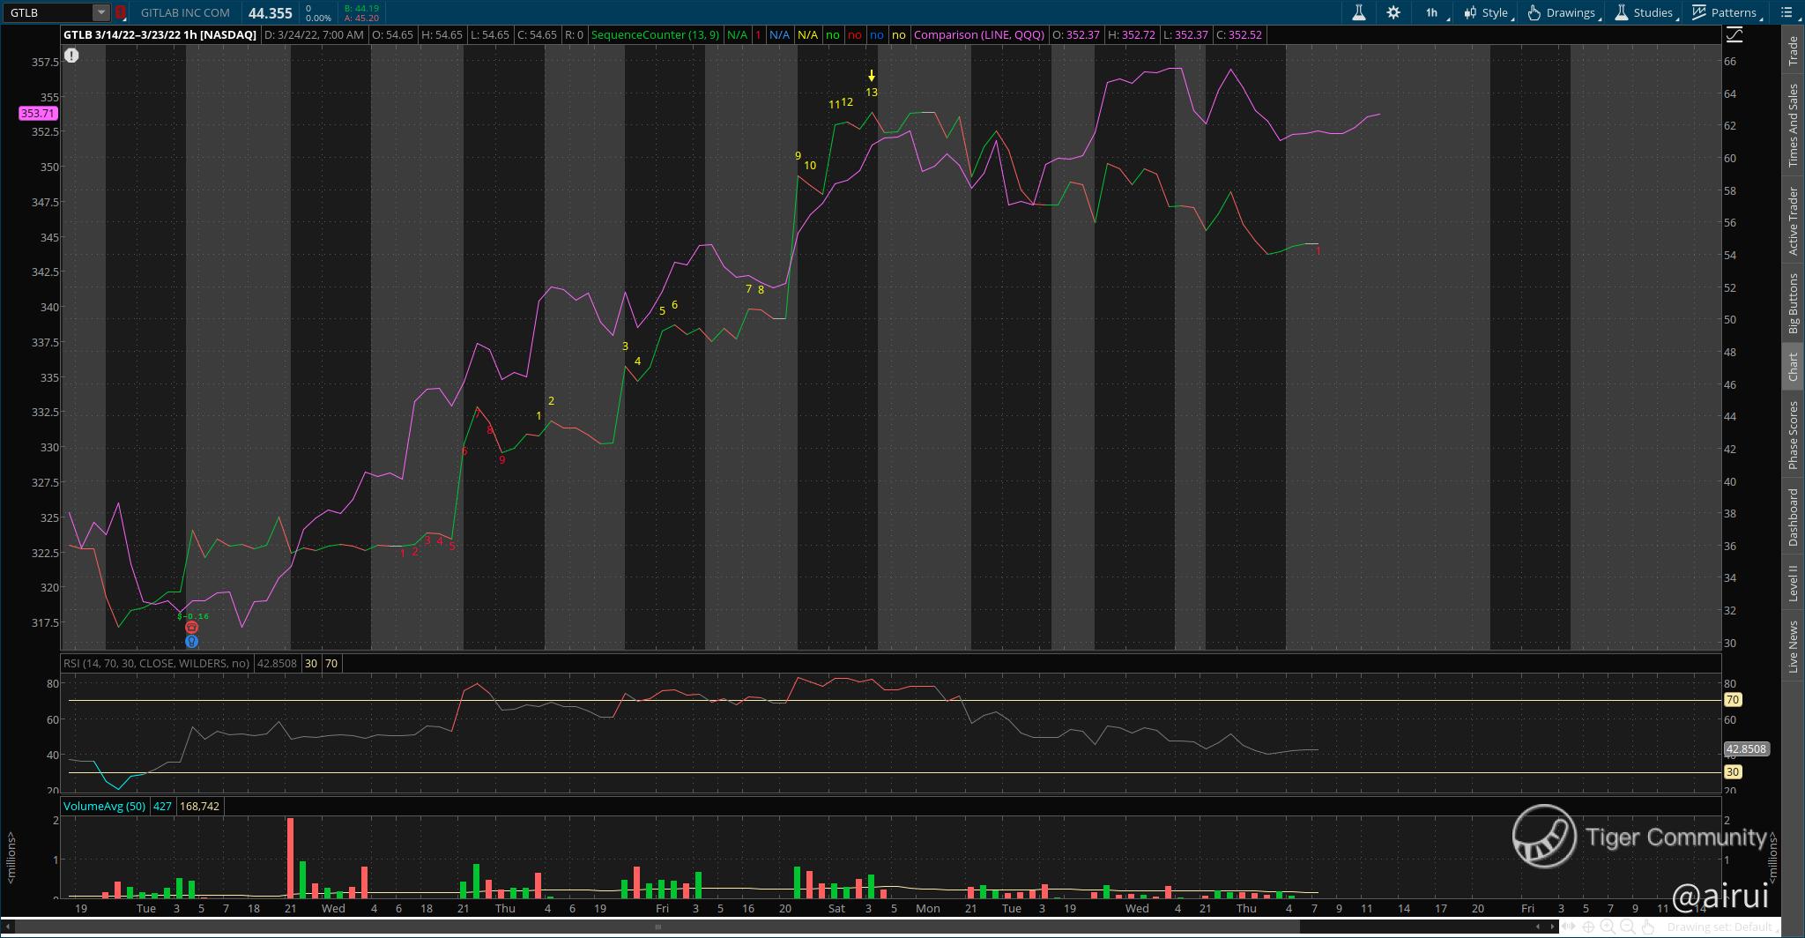This screenshot has height=938, width=1805.
Task: Activate the crosshair pan icon
Action: pos(1589,927)
